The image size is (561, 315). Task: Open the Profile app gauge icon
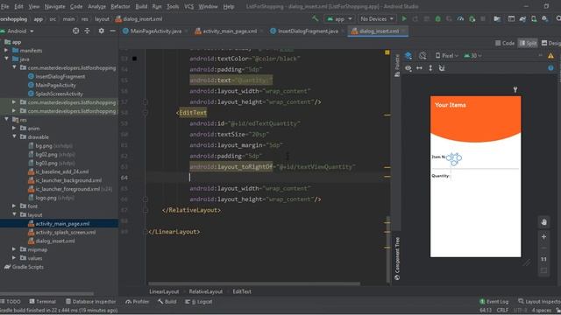[x=460, y=18]
